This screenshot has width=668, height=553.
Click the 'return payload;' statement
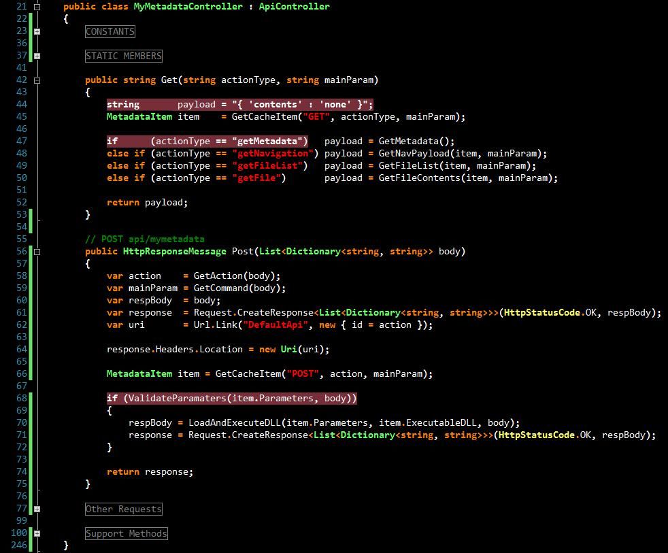point(147,203)
